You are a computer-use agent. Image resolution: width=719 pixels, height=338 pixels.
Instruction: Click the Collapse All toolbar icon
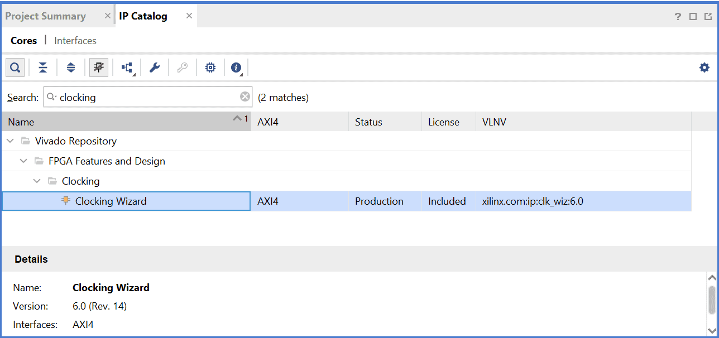click(x=43, y=68)
